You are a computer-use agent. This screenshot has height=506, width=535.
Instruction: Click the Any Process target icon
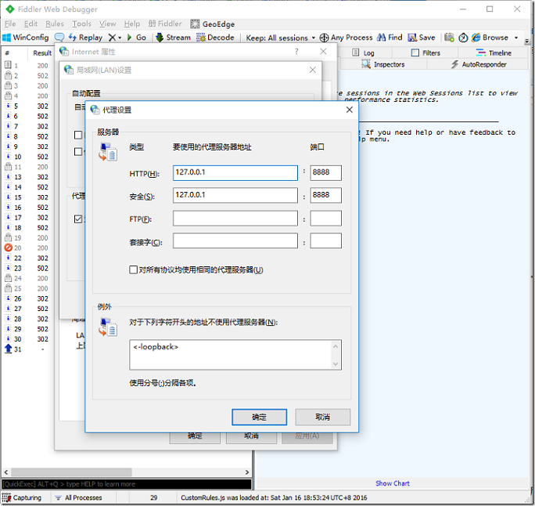pyautogui.click(x=324, y=38)
